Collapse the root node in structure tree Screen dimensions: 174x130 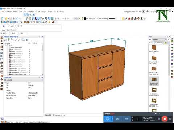click(x=5, y=45)
